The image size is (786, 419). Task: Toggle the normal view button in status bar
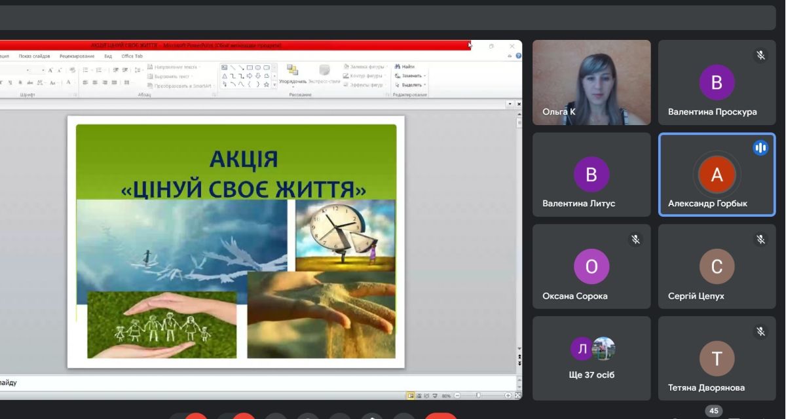pyautogui.click(x=411, y=396)
